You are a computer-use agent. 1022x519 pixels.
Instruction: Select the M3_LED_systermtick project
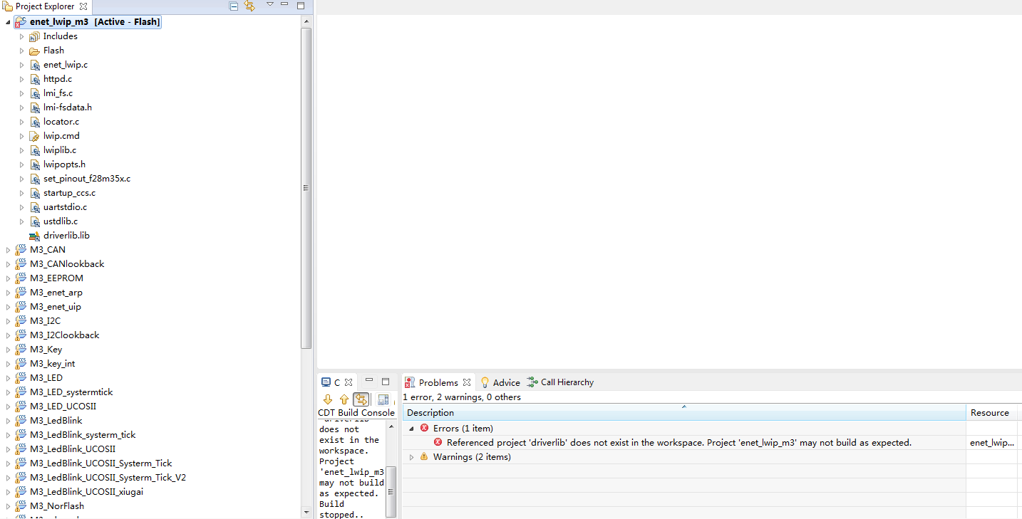(71, 392)
